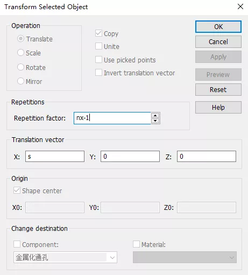Click the OK button
This screenshot has height=275, width=248.
[218, 27]
